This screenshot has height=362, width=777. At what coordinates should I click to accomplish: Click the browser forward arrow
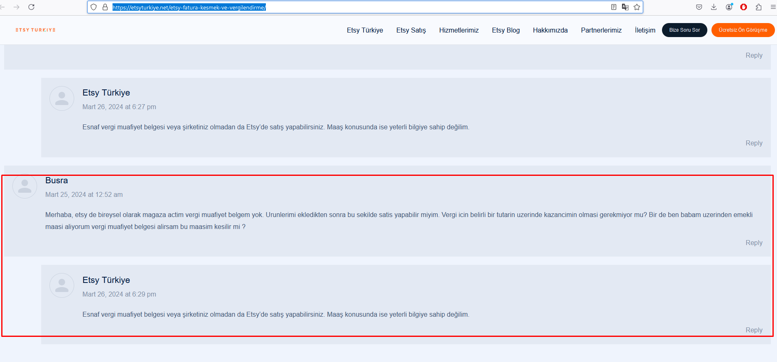click(16, 7)
